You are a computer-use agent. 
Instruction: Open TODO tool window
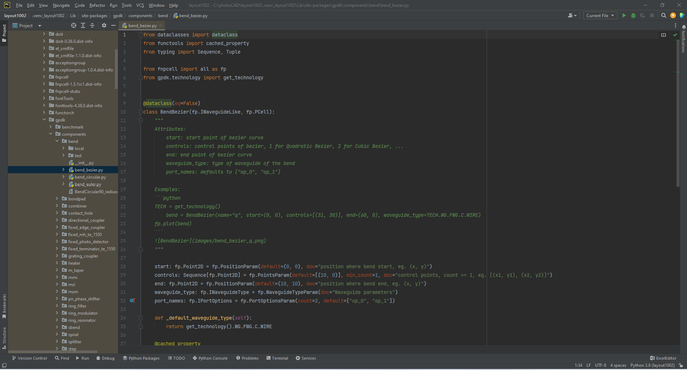pos(176,358)
